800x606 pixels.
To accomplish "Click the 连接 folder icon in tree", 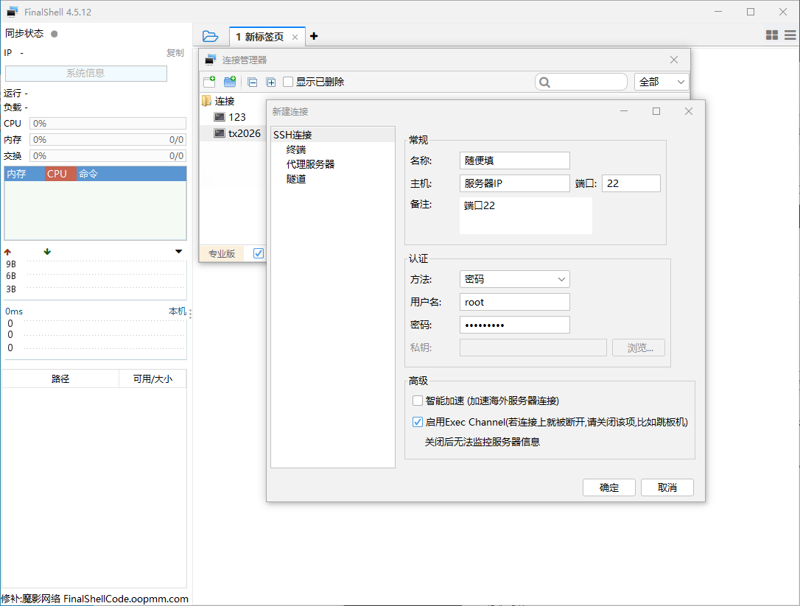I will [x=207, y=101].
